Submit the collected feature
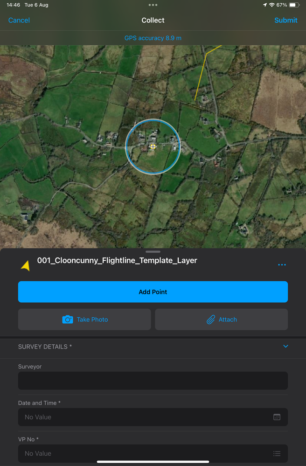306x466 pixels. pos(286,20)
